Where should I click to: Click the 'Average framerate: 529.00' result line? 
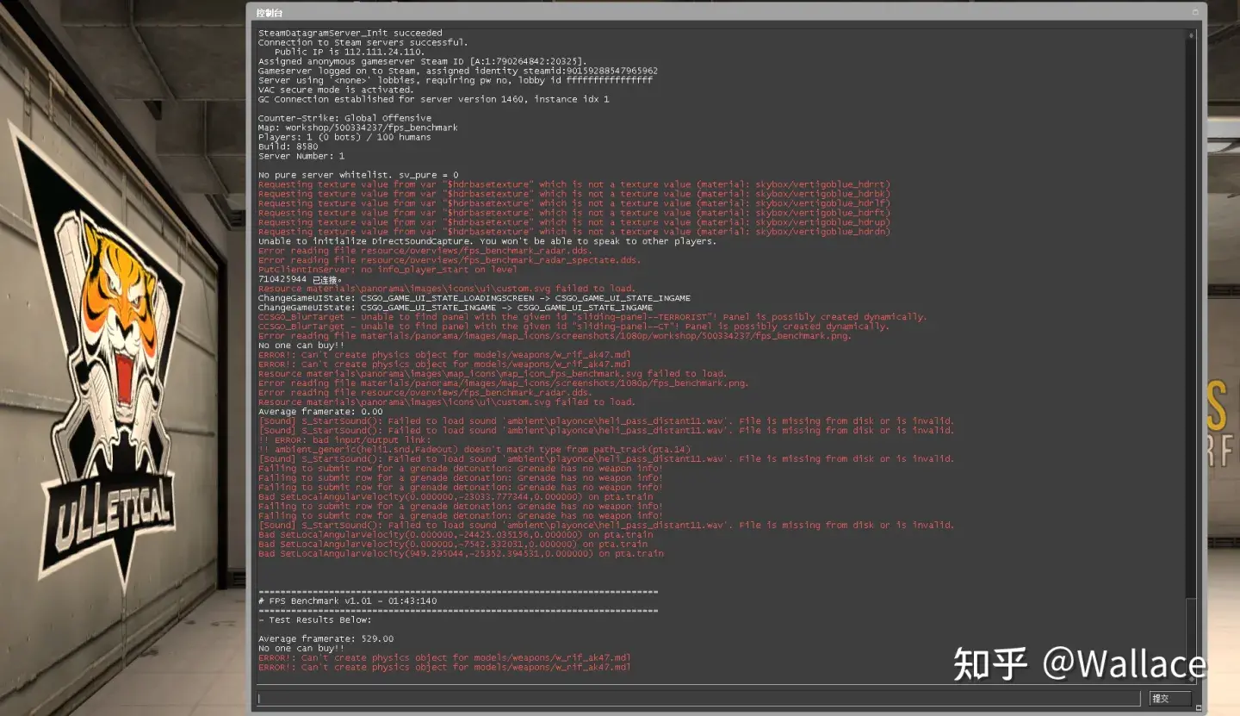coord(326,639)
